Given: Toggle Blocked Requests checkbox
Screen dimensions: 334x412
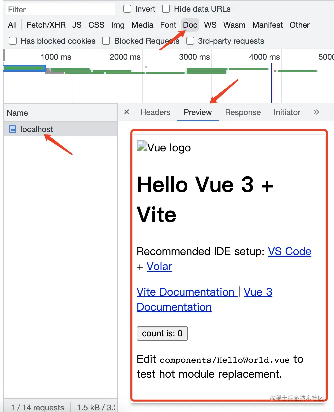Looking at the screenshot, I should coord(106,41).
